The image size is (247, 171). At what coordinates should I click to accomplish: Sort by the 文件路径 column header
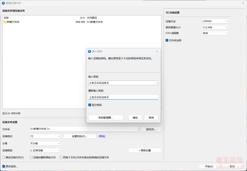click(x=92, y=18)
